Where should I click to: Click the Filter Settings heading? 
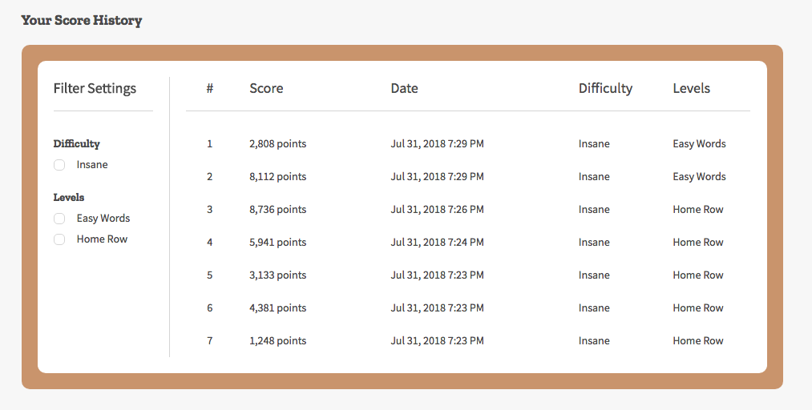tap(95, 89)
